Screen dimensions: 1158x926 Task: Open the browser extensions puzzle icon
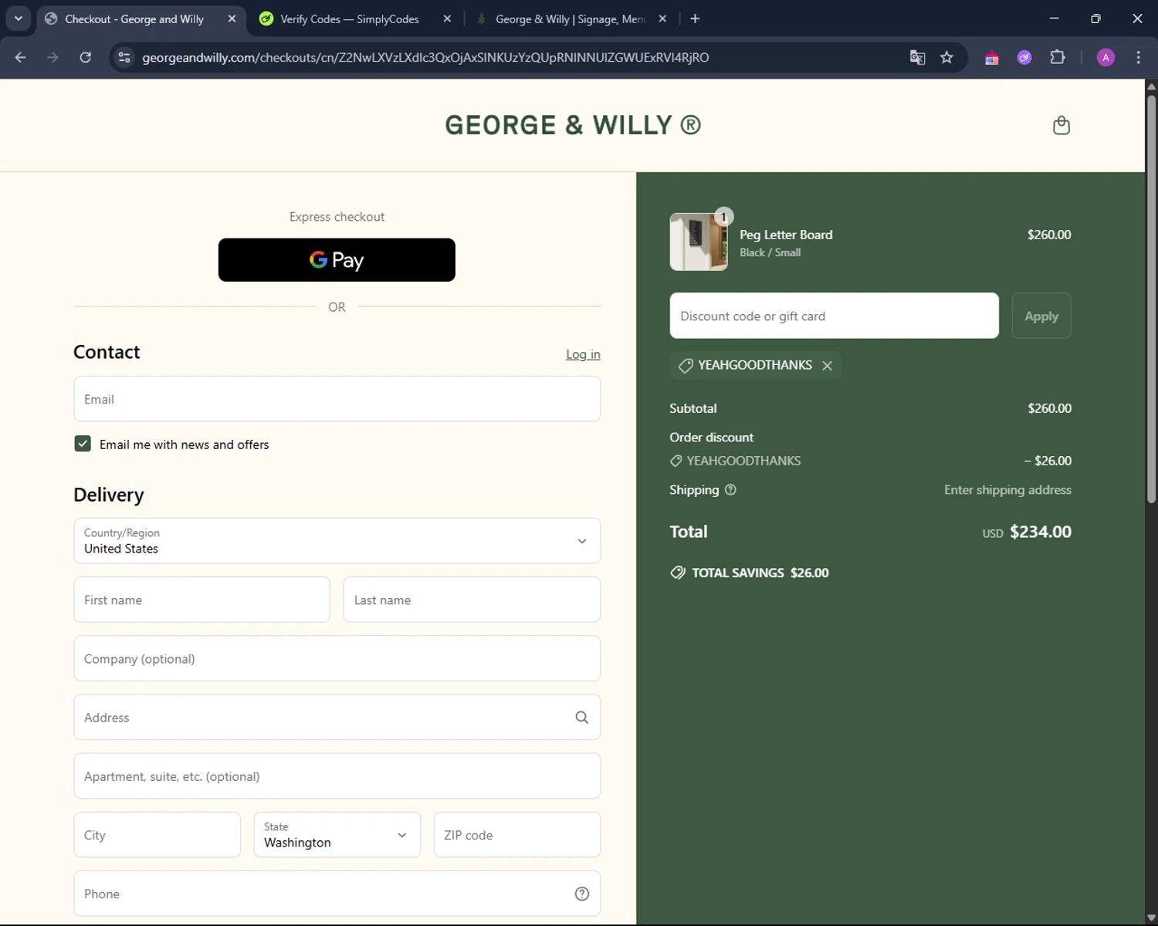pyautogui.click(x=1058, y=57)
